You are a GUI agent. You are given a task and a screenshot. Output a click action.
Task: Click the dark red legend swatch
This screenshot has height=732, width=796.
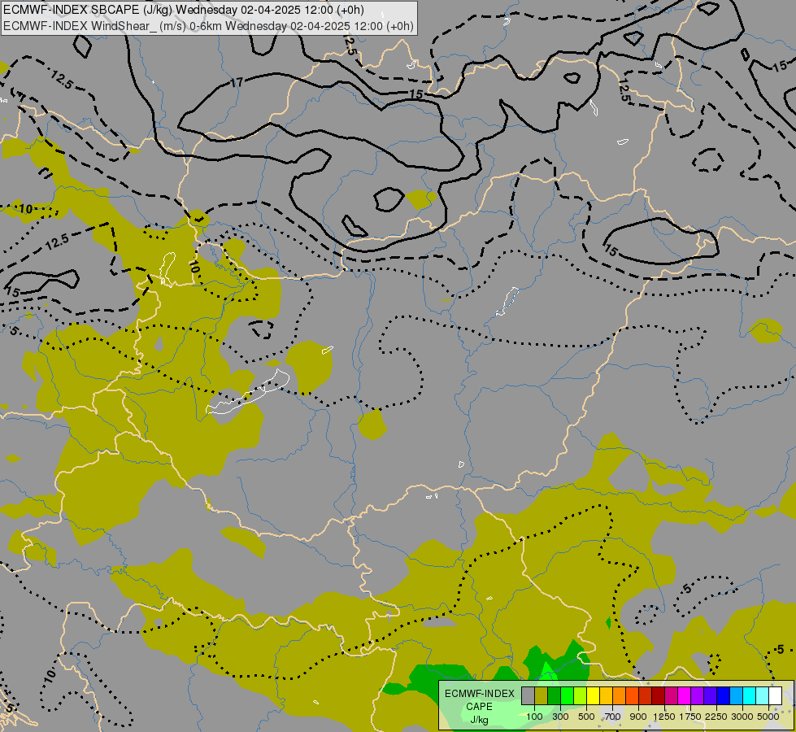tap(659, 696)
